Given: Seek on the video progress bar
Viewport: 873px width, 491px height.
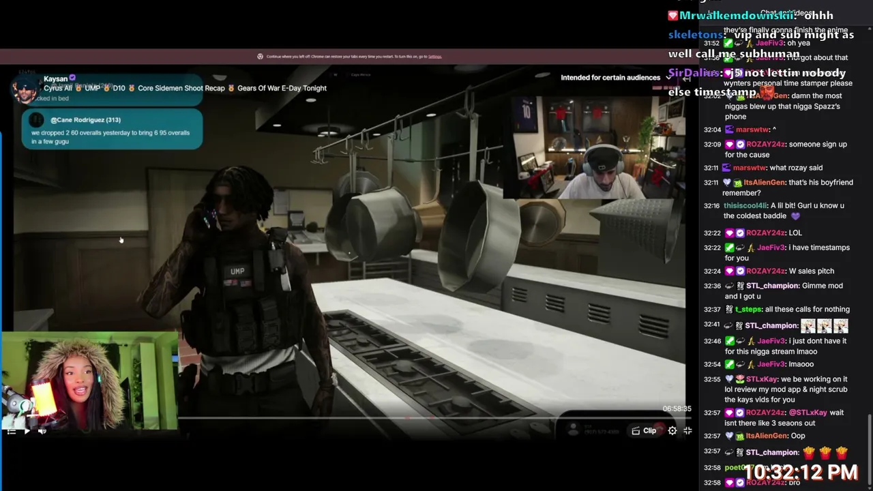Looking at the screenshot, I should click(434, 417).
